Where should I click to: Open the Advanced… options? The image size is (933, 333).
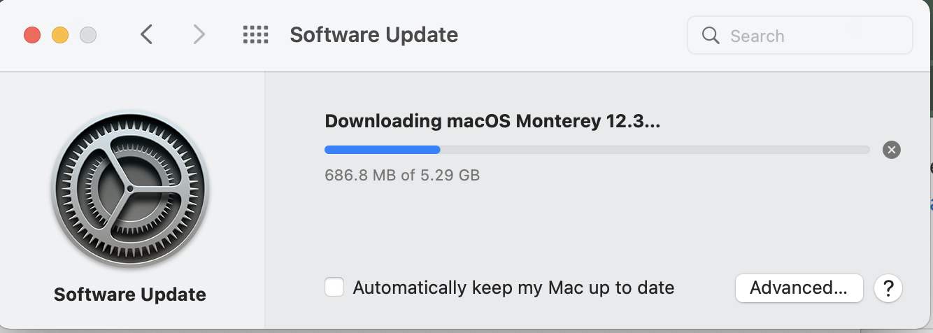799,288
